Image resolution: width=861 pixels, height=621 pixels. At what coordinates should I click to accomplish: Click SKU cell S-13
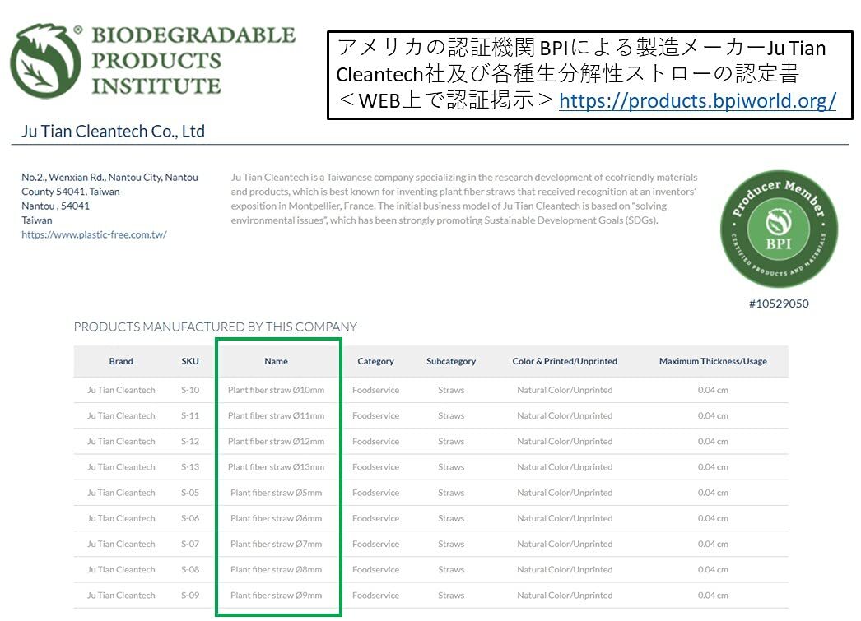tap(190, 467)
